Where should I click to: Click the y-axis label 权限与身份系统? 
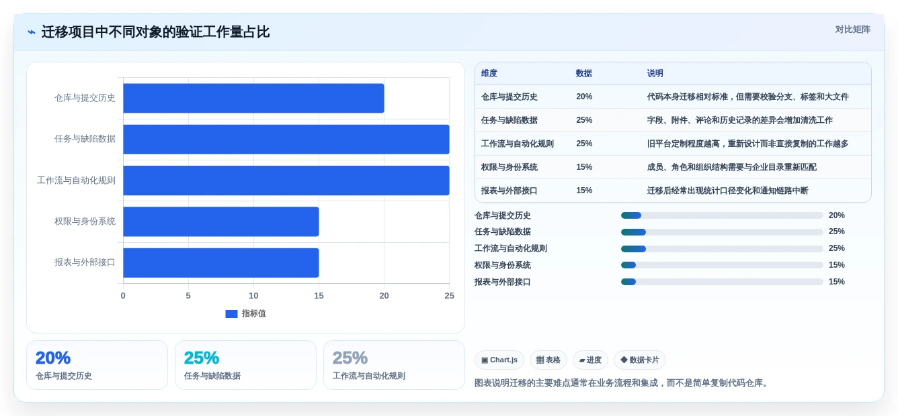click(85, 221)
